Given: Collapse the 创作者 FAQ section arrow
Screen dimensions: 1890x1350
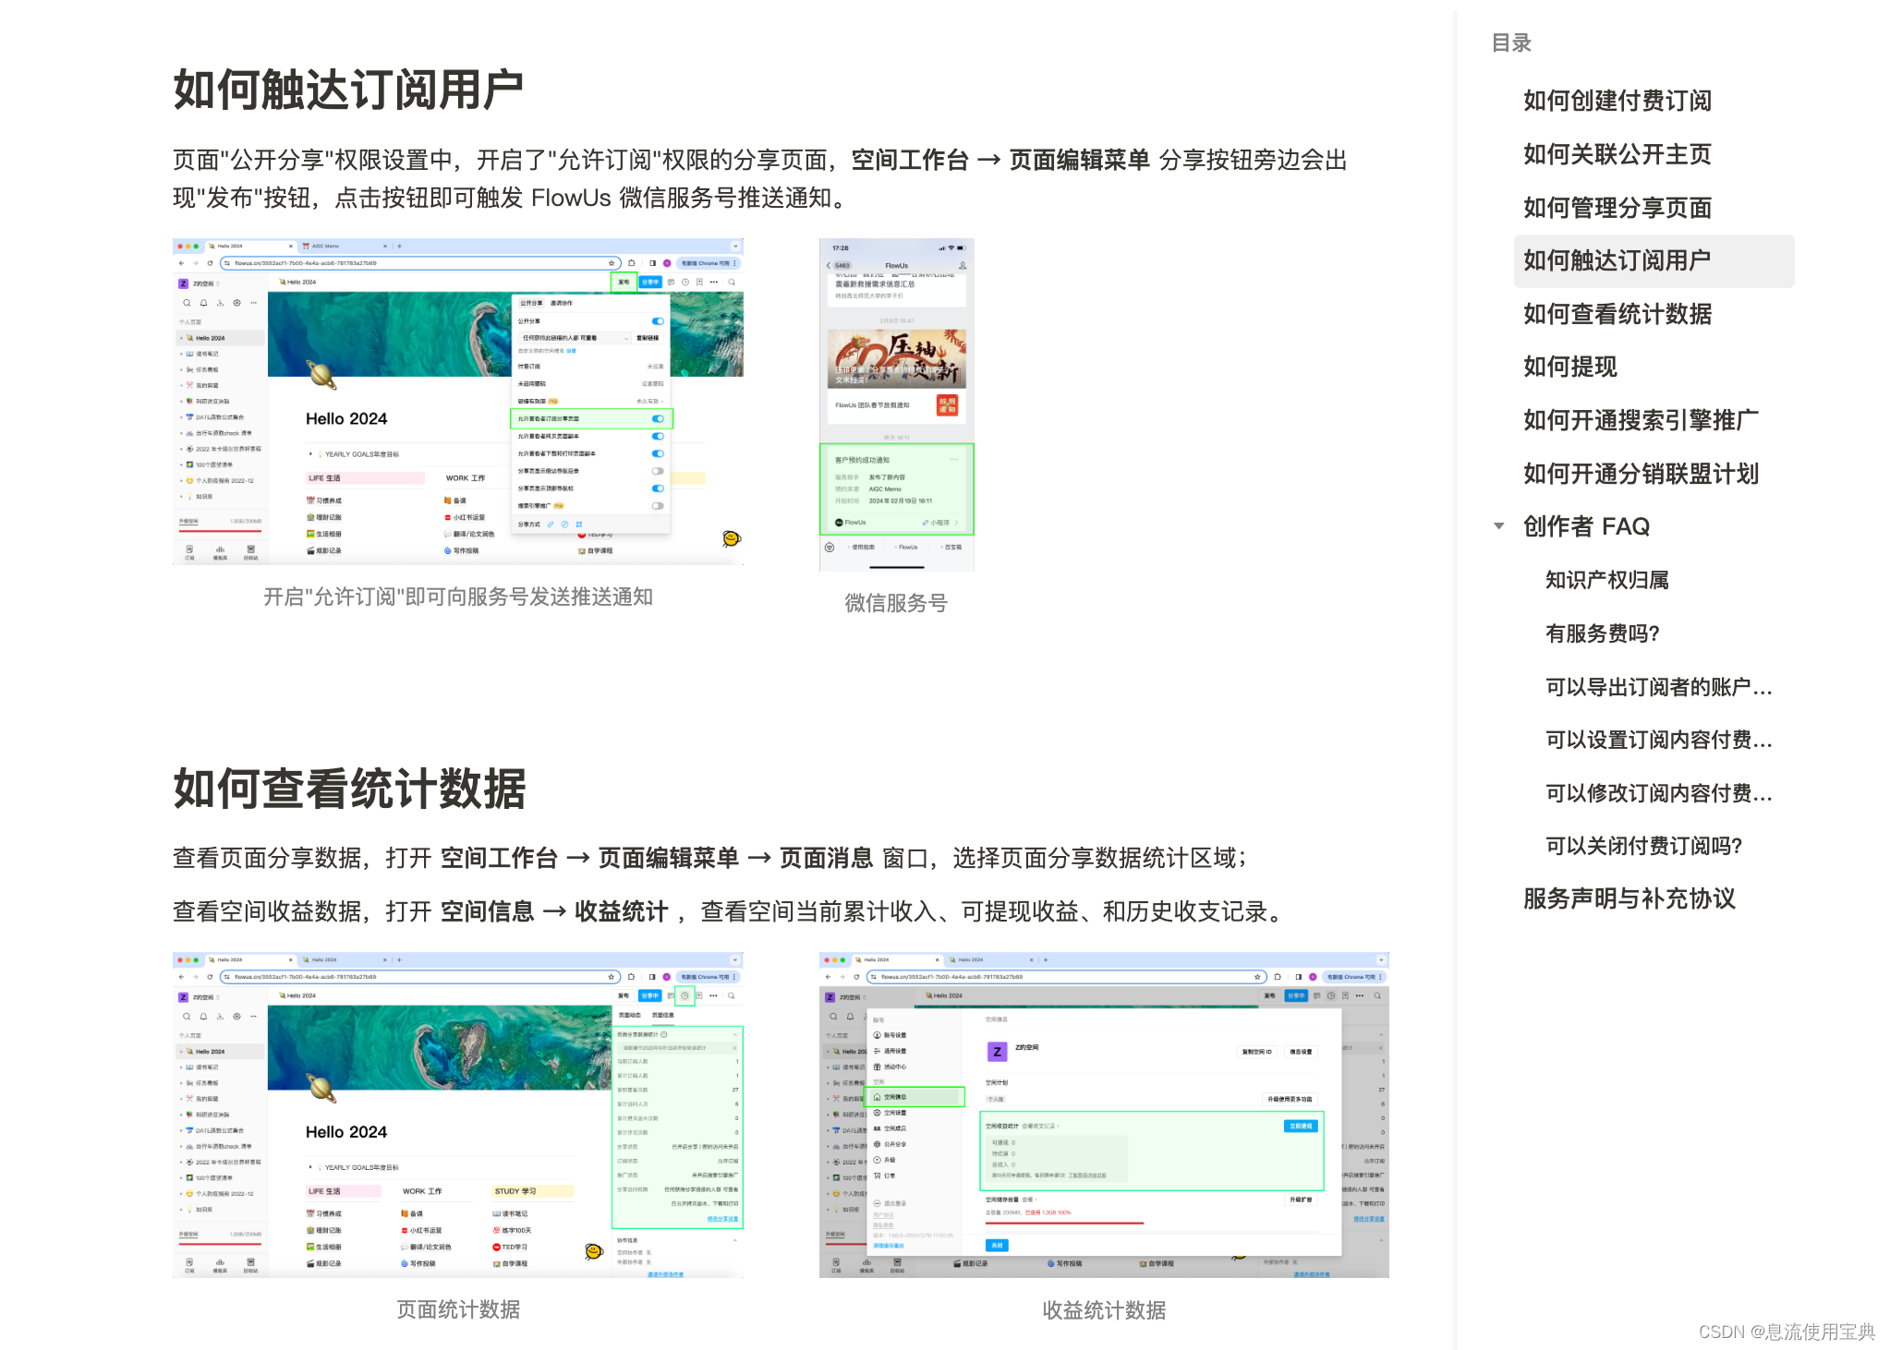Looking at the screenshot, I should pyautogui.click(x=1498, y=526).
